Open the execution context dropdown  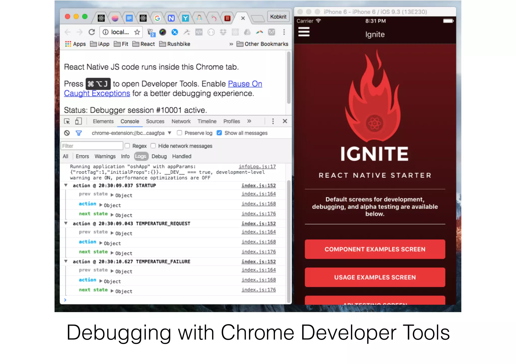coord(131,133)
